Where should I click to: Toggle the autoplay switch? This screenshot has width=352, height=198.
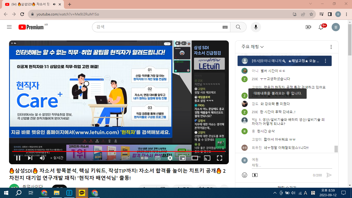point(144,158)
